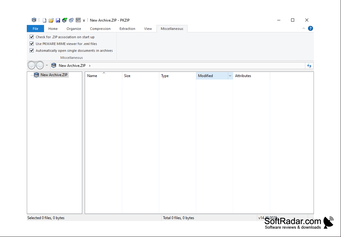Click the Forward navigation arrow button
Viewport: 341px width, 237px height.
(x=40, y=65)
